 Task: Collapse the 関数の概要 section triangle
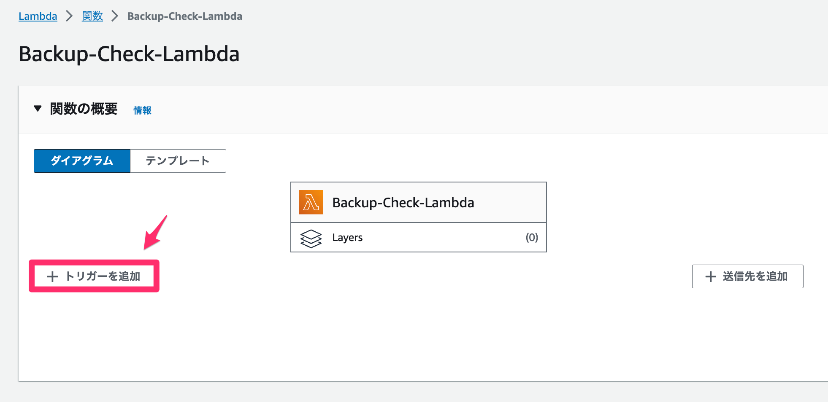[x=38, y=109]
